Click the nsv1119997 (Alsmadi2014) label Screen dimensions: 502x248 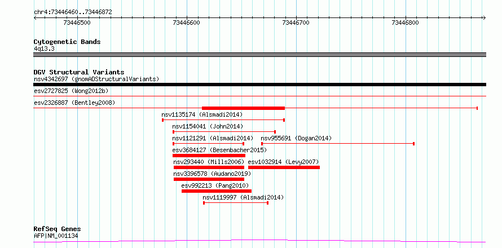pyautogui.click(x=243, y=197)
